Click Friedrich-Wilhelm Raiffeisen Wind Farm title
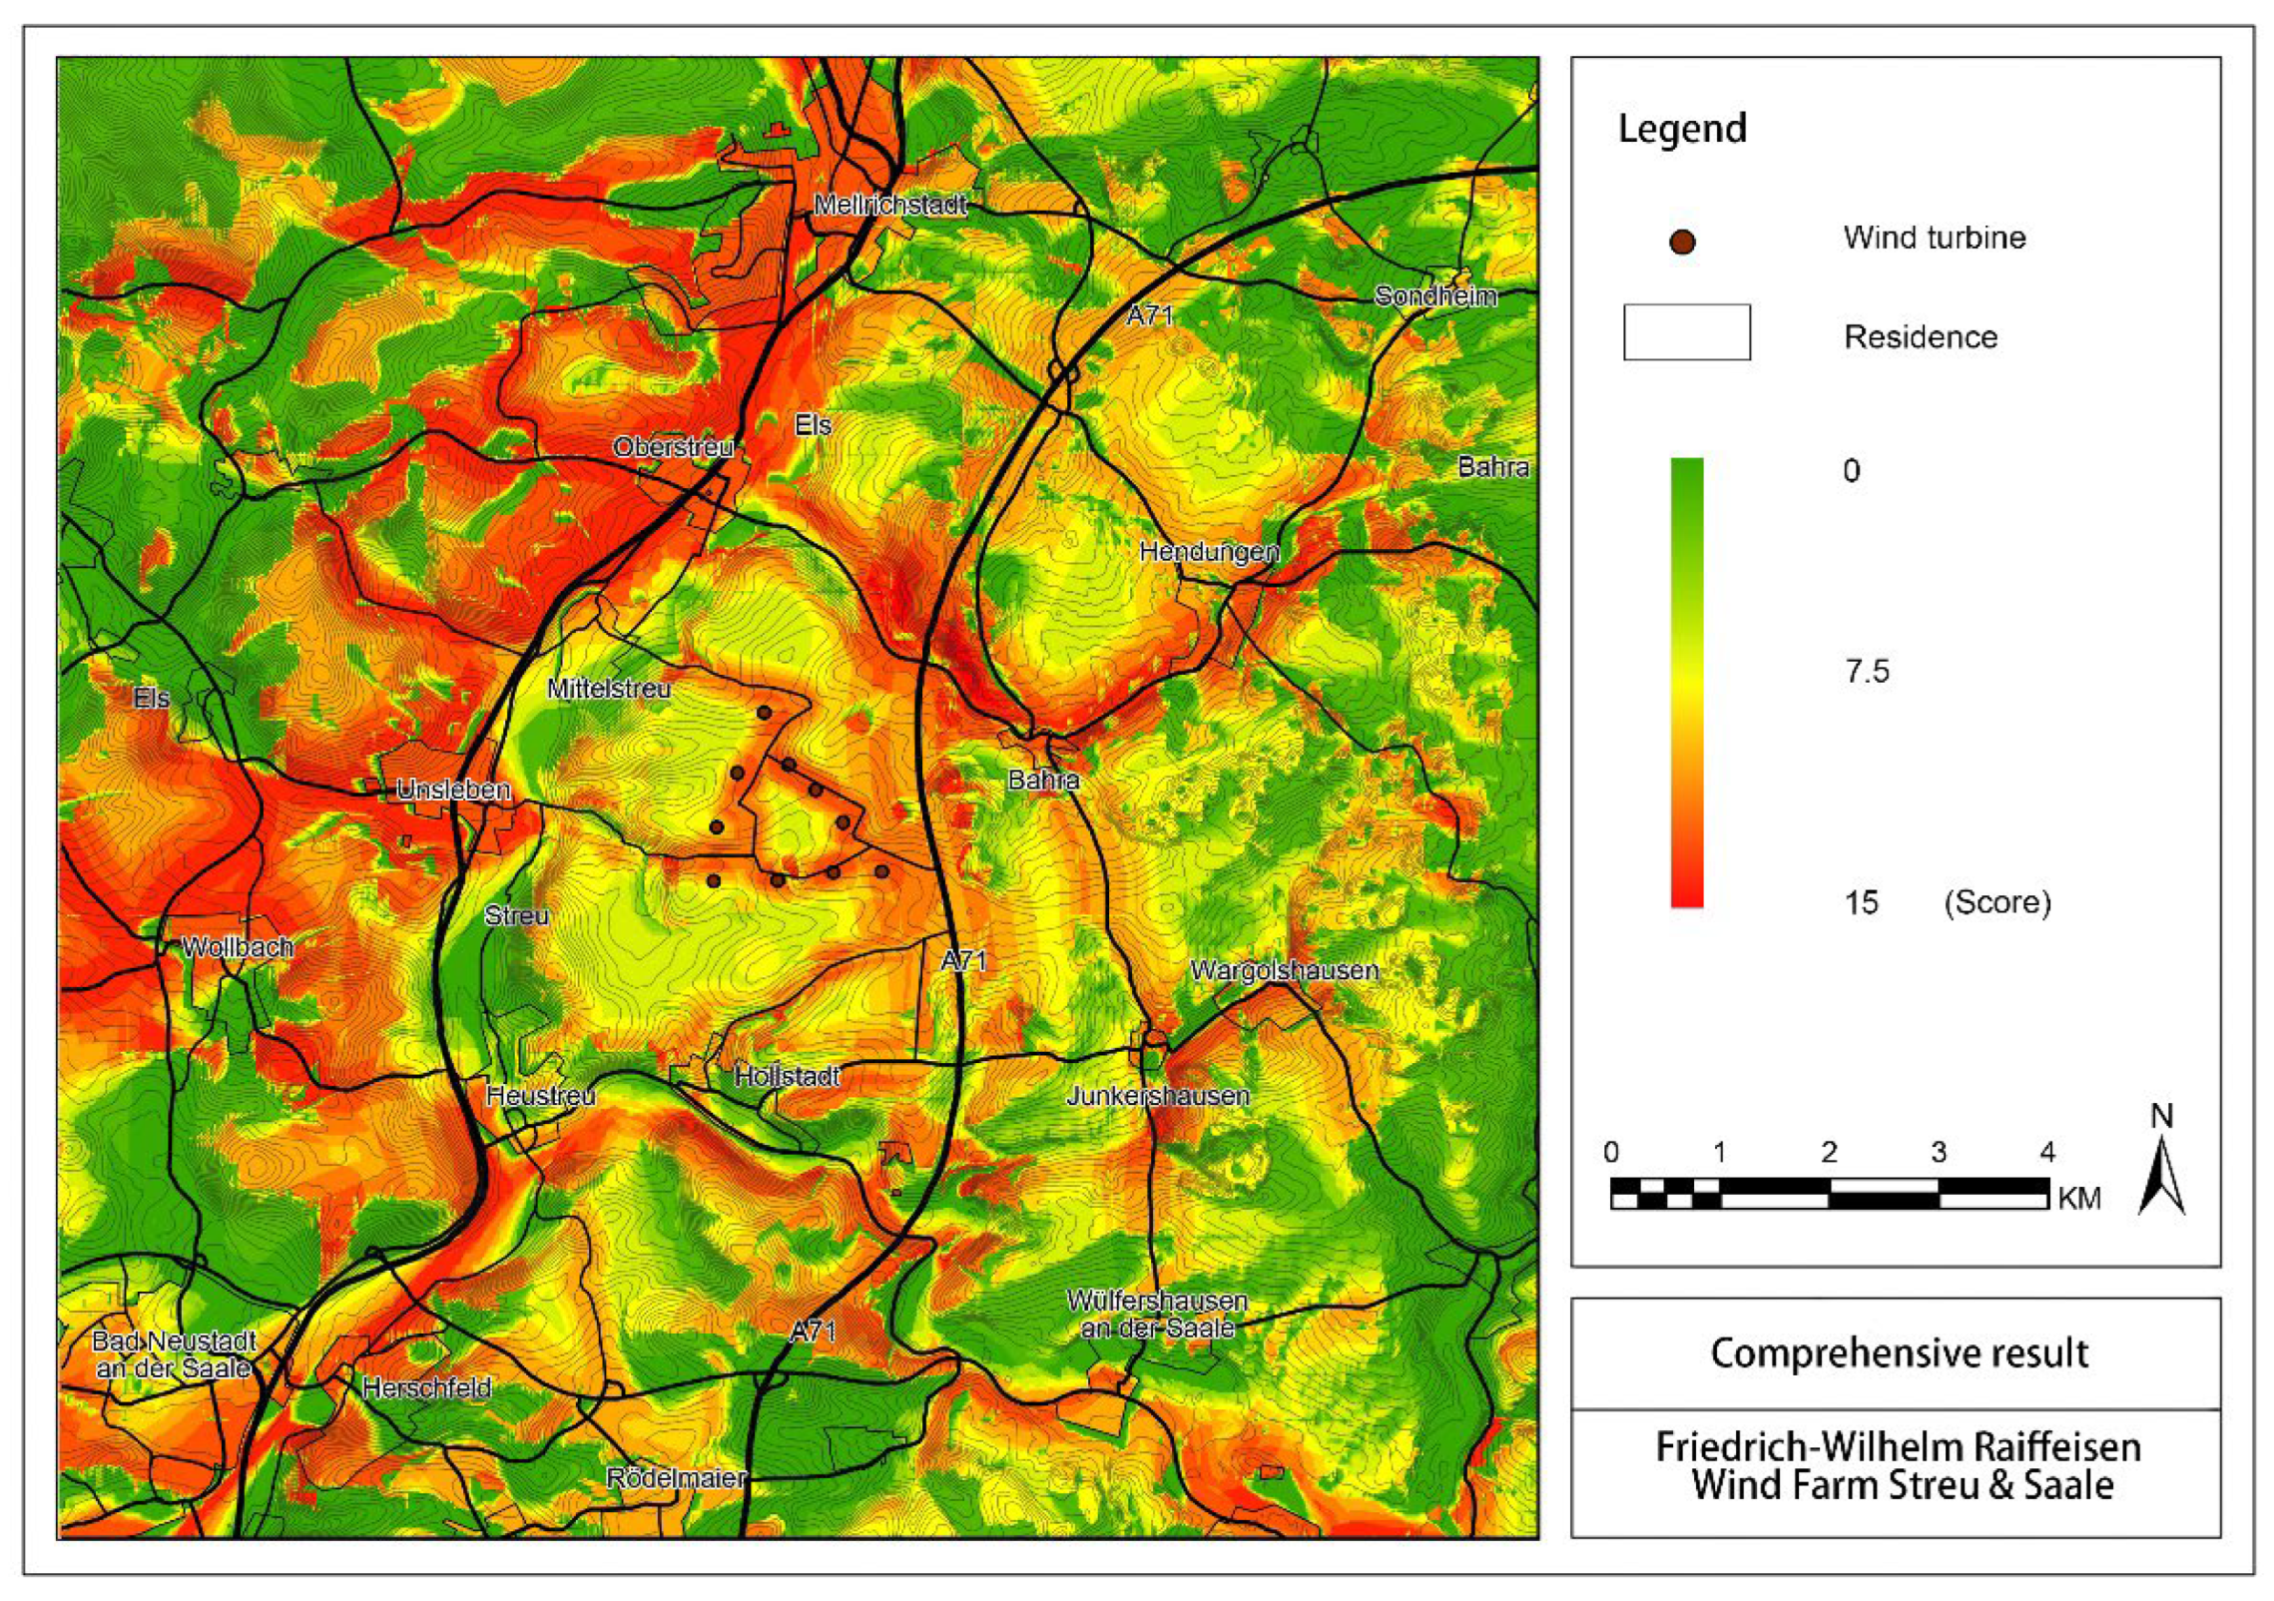2274x1601 pixels. pos(1898,1465)
